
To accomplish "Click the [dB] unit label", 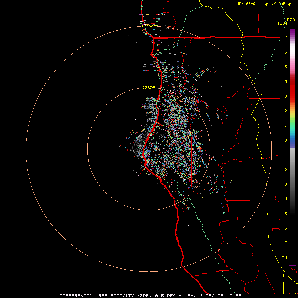I will (x=282, y=23).
